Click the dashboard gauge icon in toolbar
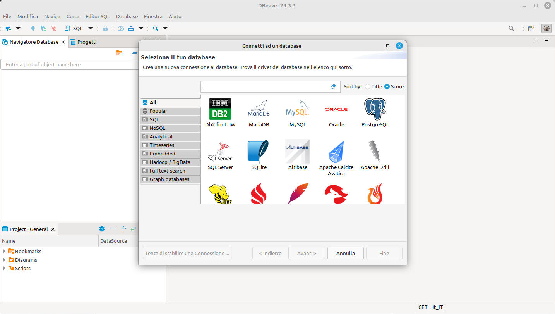Image resolution: width=555 pixels, height=314 pixels. point(120,28)
